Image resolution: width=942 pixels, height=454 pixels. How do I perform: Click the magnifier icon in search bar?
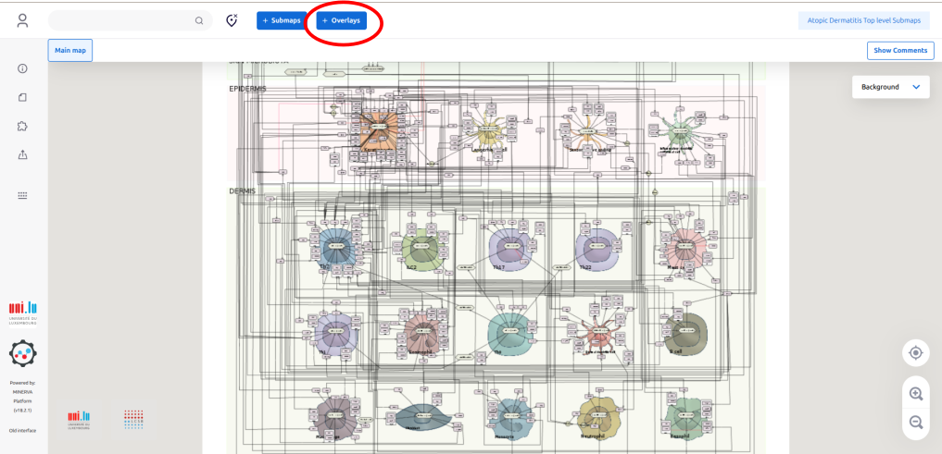point(199,20)
